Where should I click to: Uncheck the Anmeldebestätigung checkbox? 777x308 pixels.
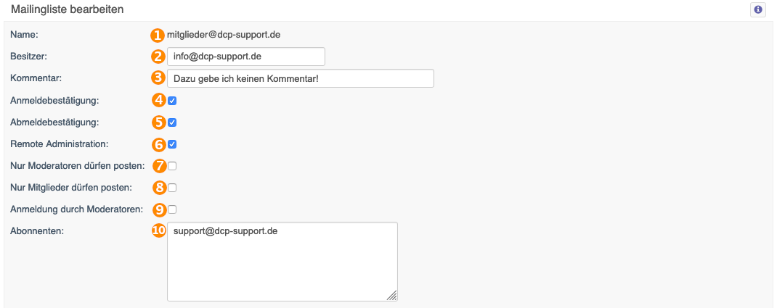172,101
